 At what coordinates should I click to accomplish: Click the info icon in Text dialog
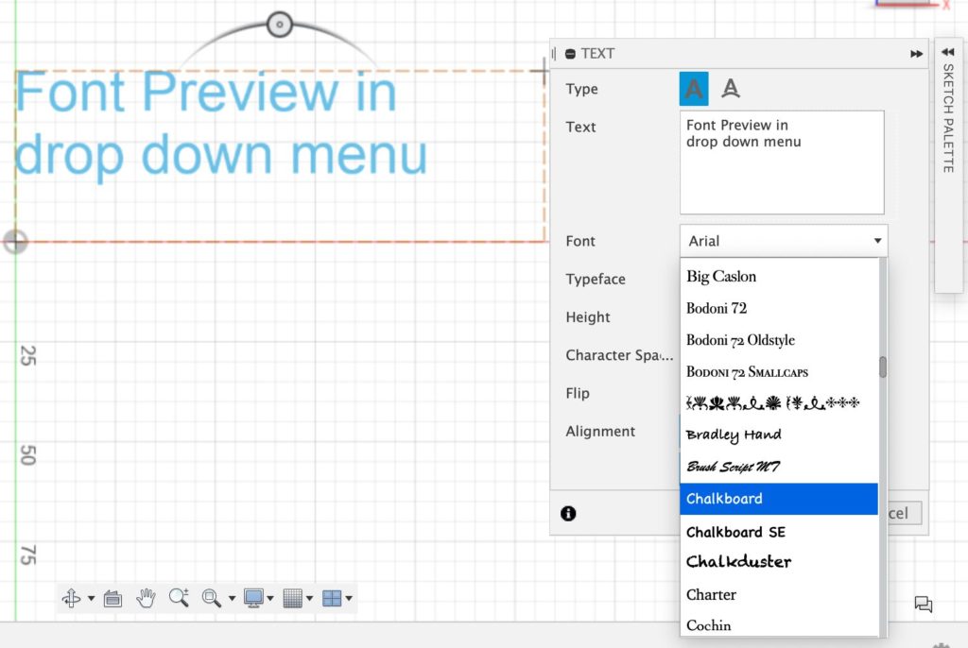568,514
